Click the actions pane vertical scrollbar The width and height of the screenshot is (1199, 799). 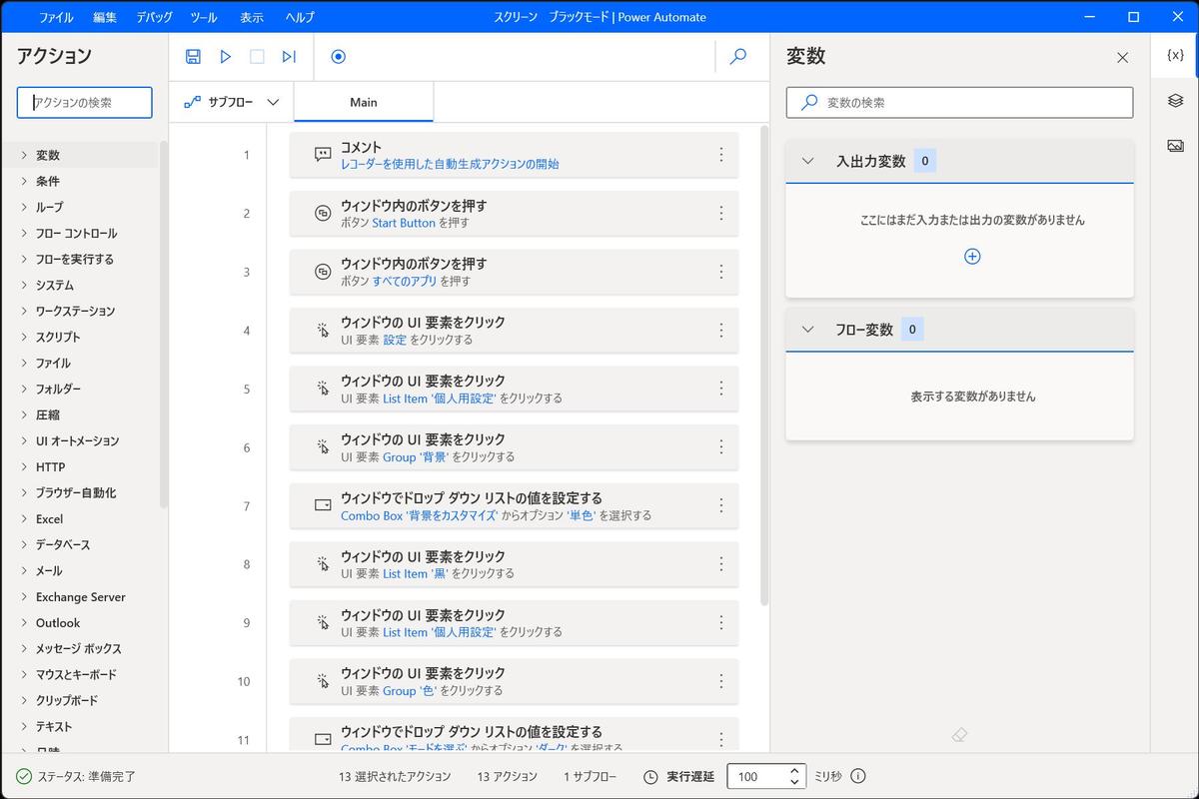pos(164,325)
